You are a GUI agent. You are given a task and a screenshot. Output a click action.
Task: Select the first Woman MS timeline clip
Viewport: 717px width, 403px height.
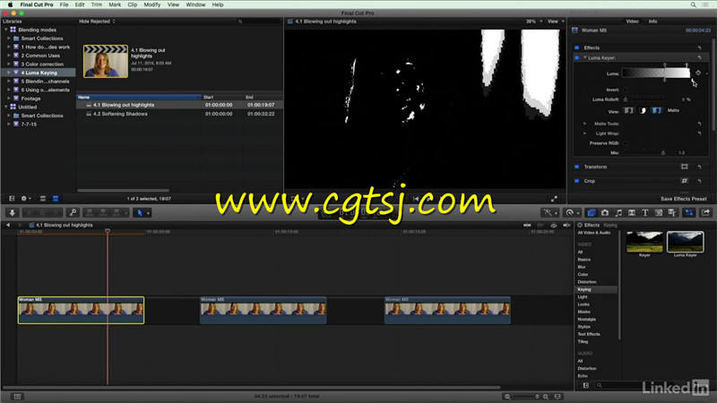81,310
